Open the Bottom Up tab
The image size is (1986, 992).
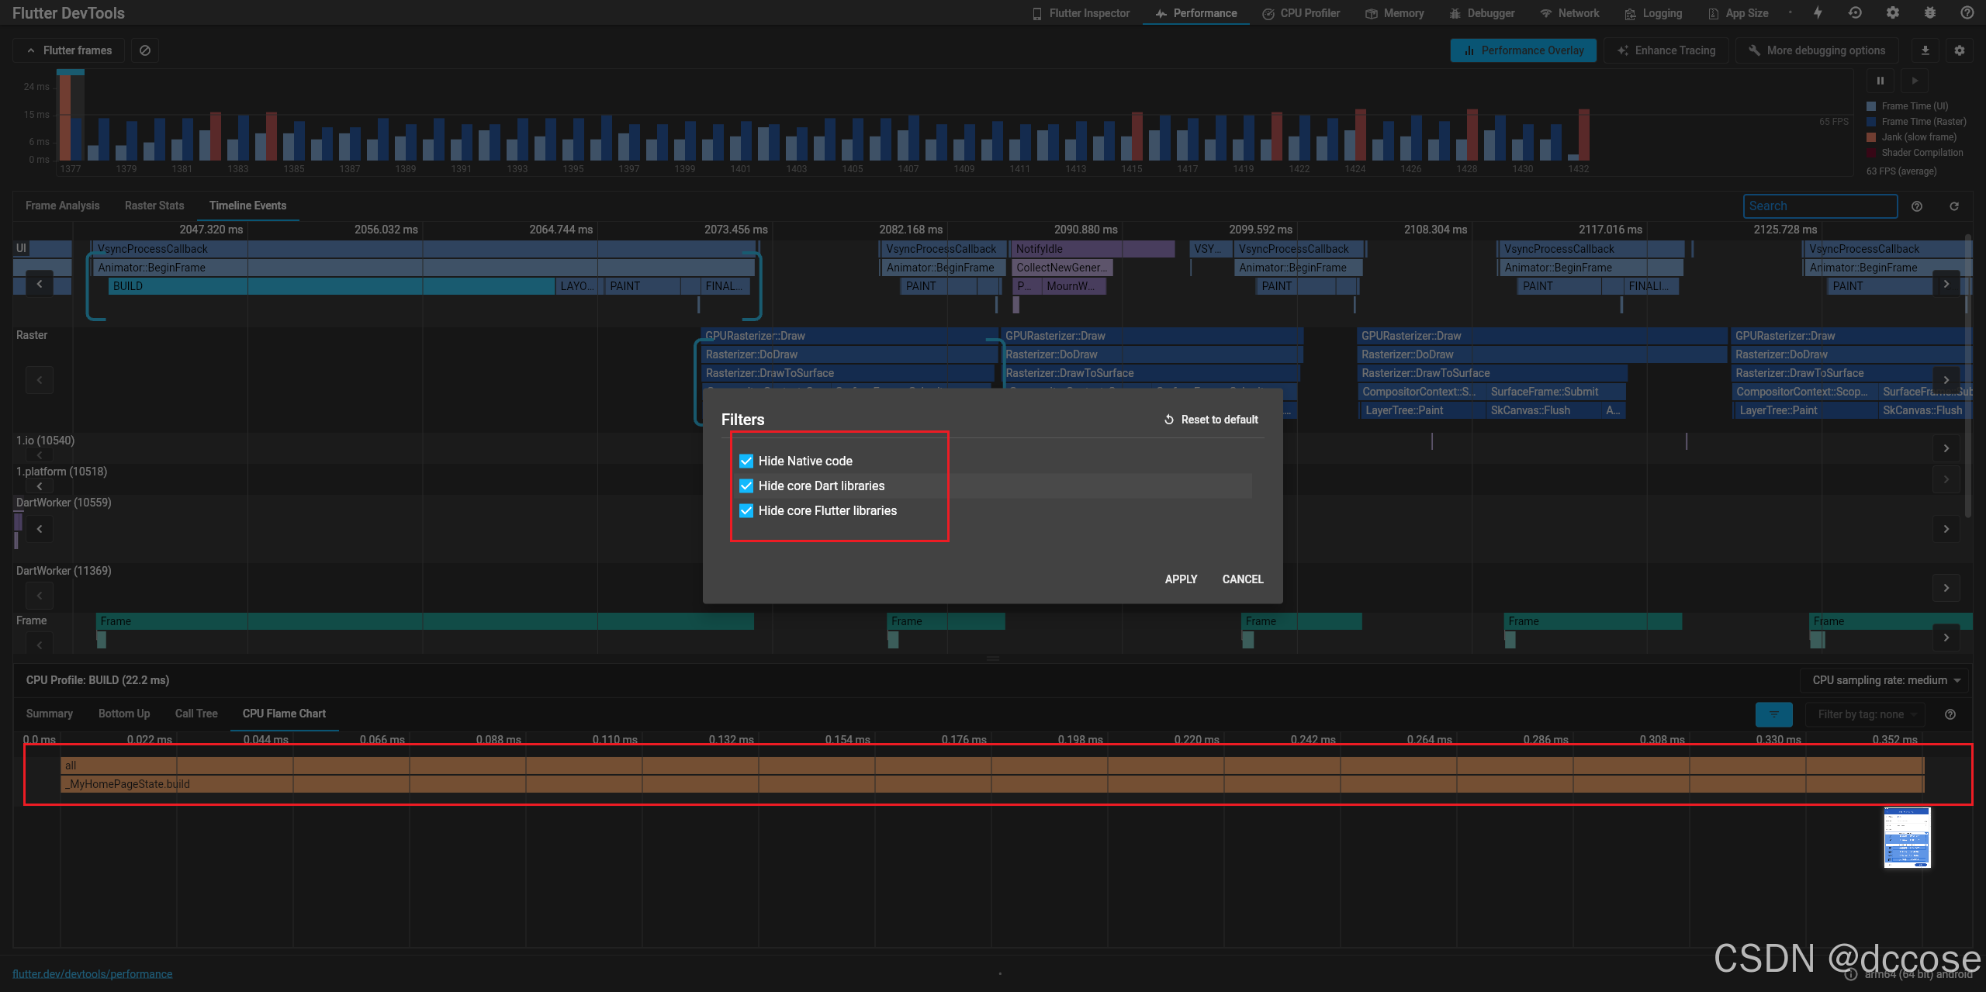(x=124, y=714)
